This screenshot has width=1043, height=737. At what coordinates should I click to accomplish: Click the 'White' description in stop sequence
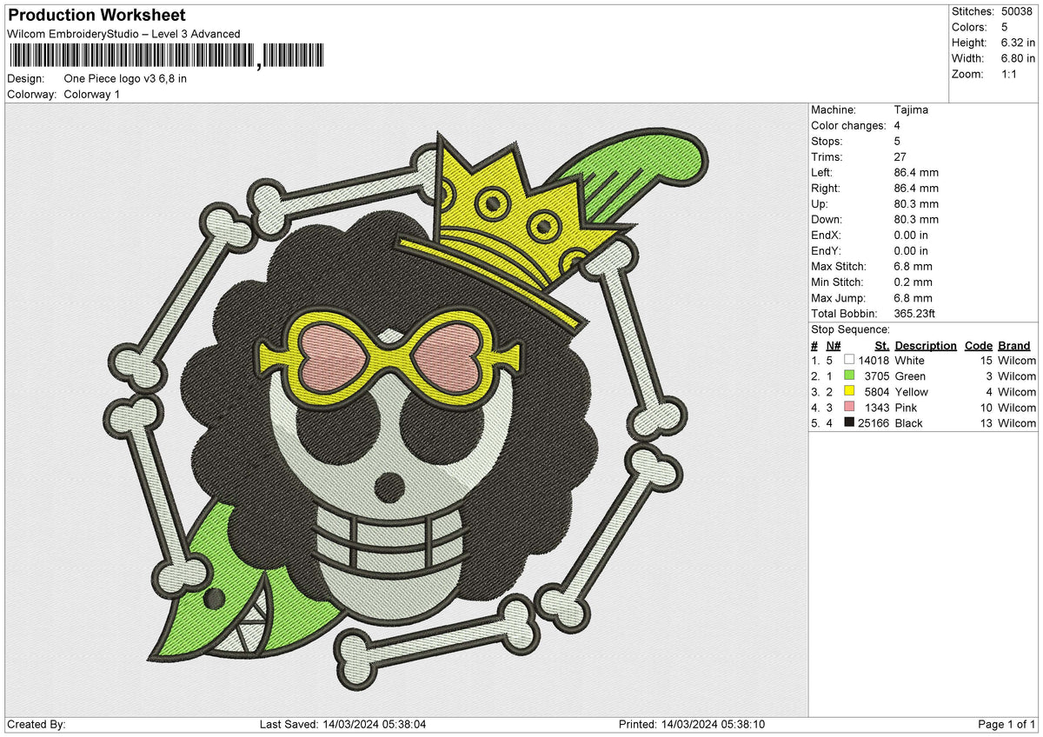click(x=910, y=360)
